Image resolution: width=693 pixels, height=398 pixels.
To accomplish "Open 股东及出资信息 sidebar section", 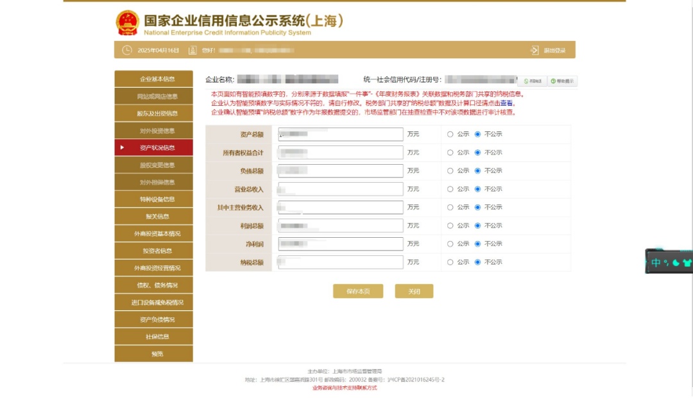I will 153,113.
